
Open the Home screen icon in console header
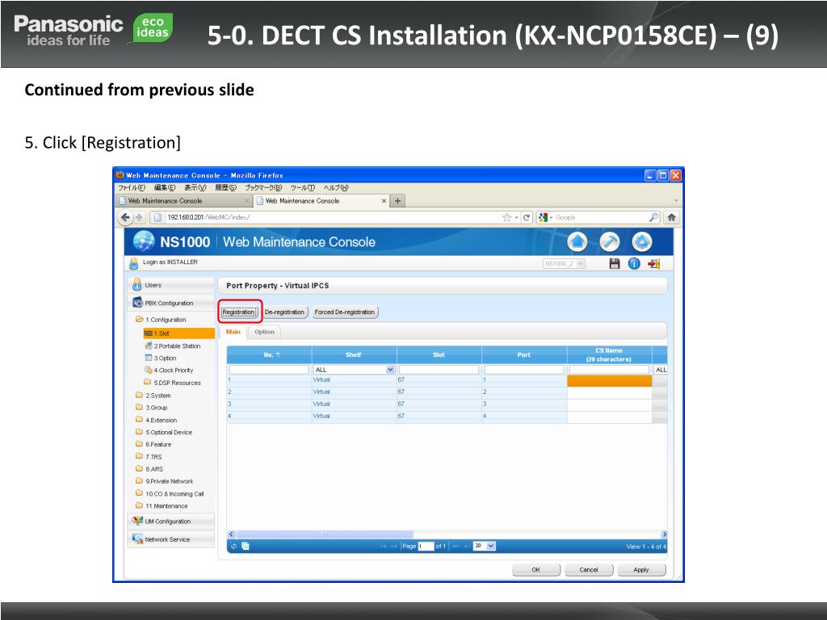(x=577, y=242)
